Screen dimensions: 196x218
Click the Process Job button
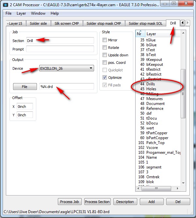pyautogui.click(x=70, y=202)
